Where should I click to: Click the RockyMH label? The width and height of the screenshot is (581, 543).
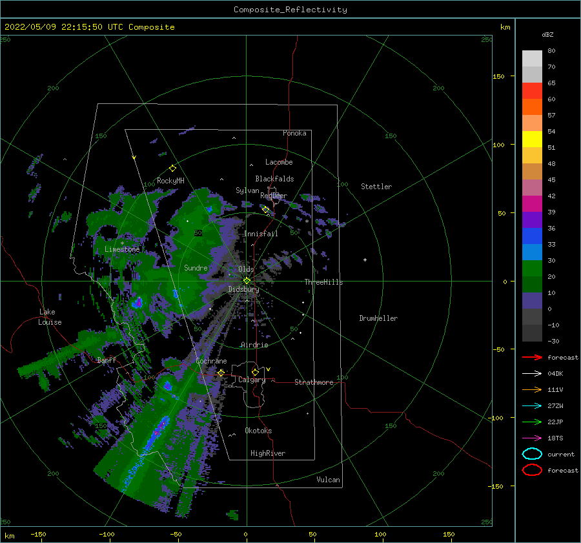pyautogui.click(x=170, y=181)
